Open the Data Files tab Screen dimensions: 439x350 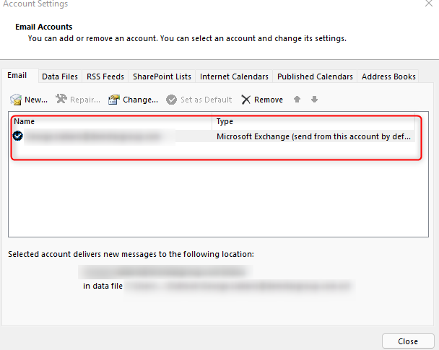[60, 76]
